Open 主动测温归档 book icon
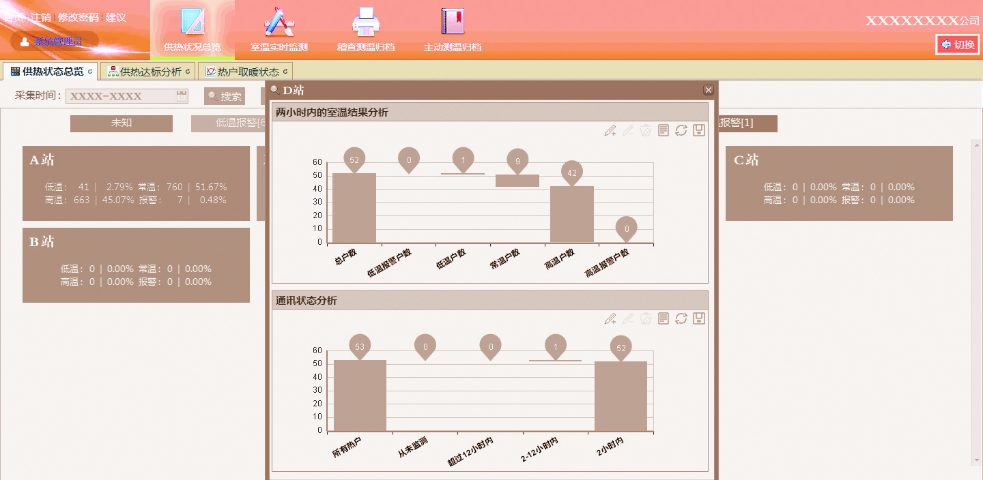 [x=452, y=23]
